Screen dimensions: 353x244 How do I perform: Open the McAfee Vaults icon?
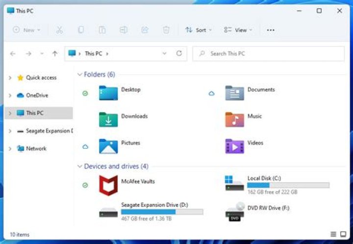point(108,185)
